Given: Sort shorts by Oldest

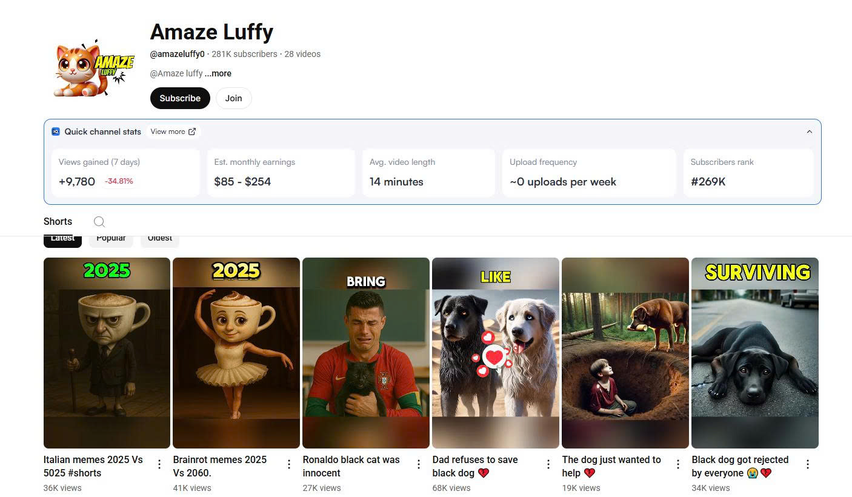Looking at the screenshot, I should (160, 239).
